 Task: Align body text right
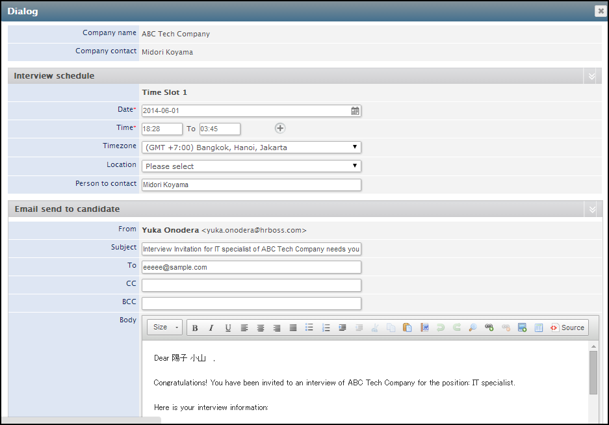coord(277,328)
